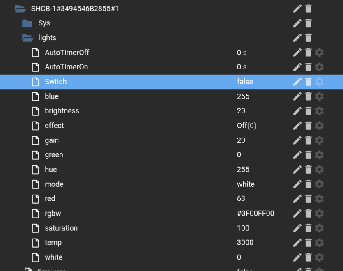Delete the AutoTimerOff state

pos(308,53)
